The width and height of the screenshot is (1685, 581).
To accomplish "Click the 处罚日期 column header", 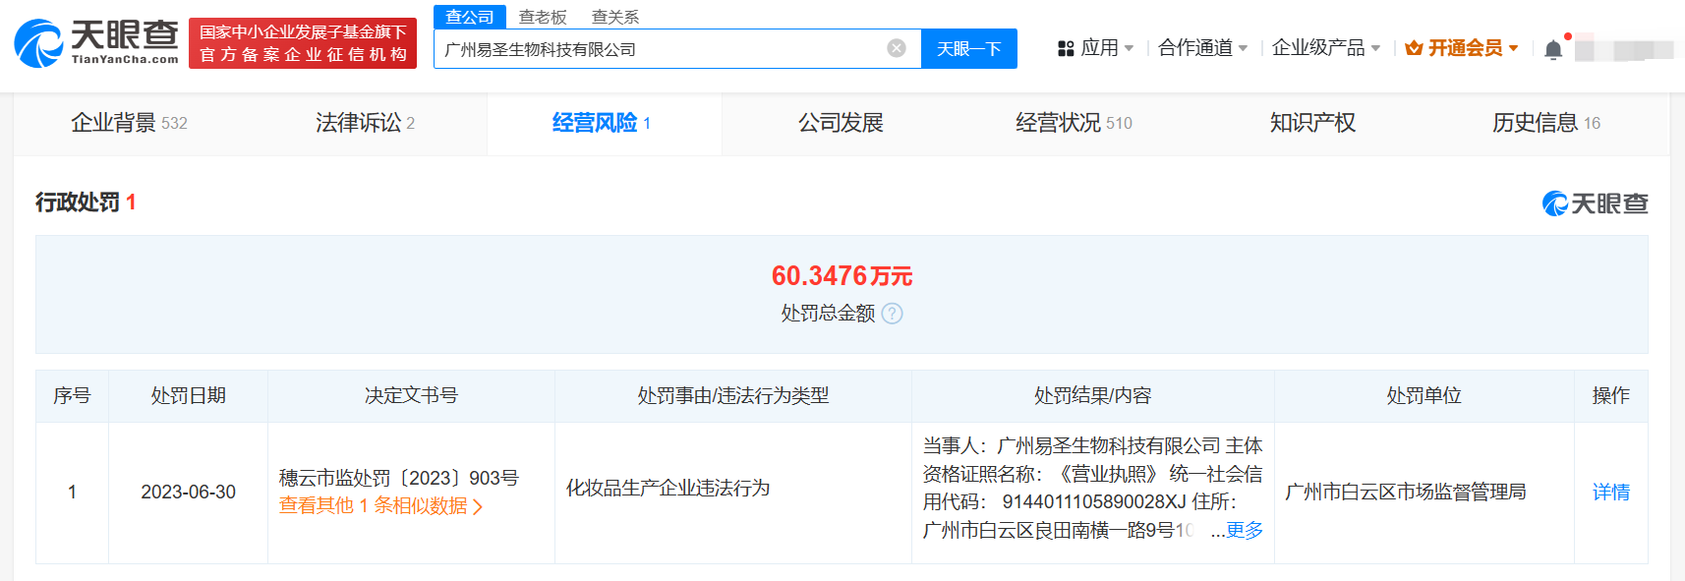I will pos(188,396).
